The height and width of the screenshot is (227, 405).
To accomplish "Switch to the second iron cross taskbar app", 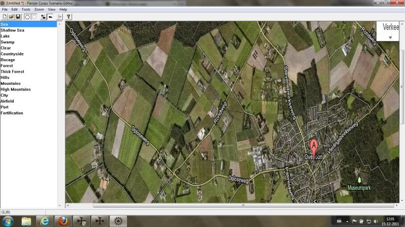I will click(x=99, y=221).
